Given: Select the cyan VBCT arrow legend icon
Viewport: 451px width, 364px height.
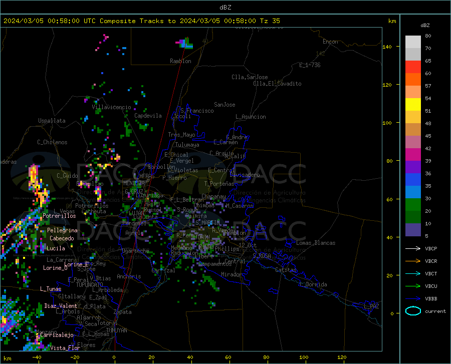Looking at the screenshot, I should pos(413,273).
